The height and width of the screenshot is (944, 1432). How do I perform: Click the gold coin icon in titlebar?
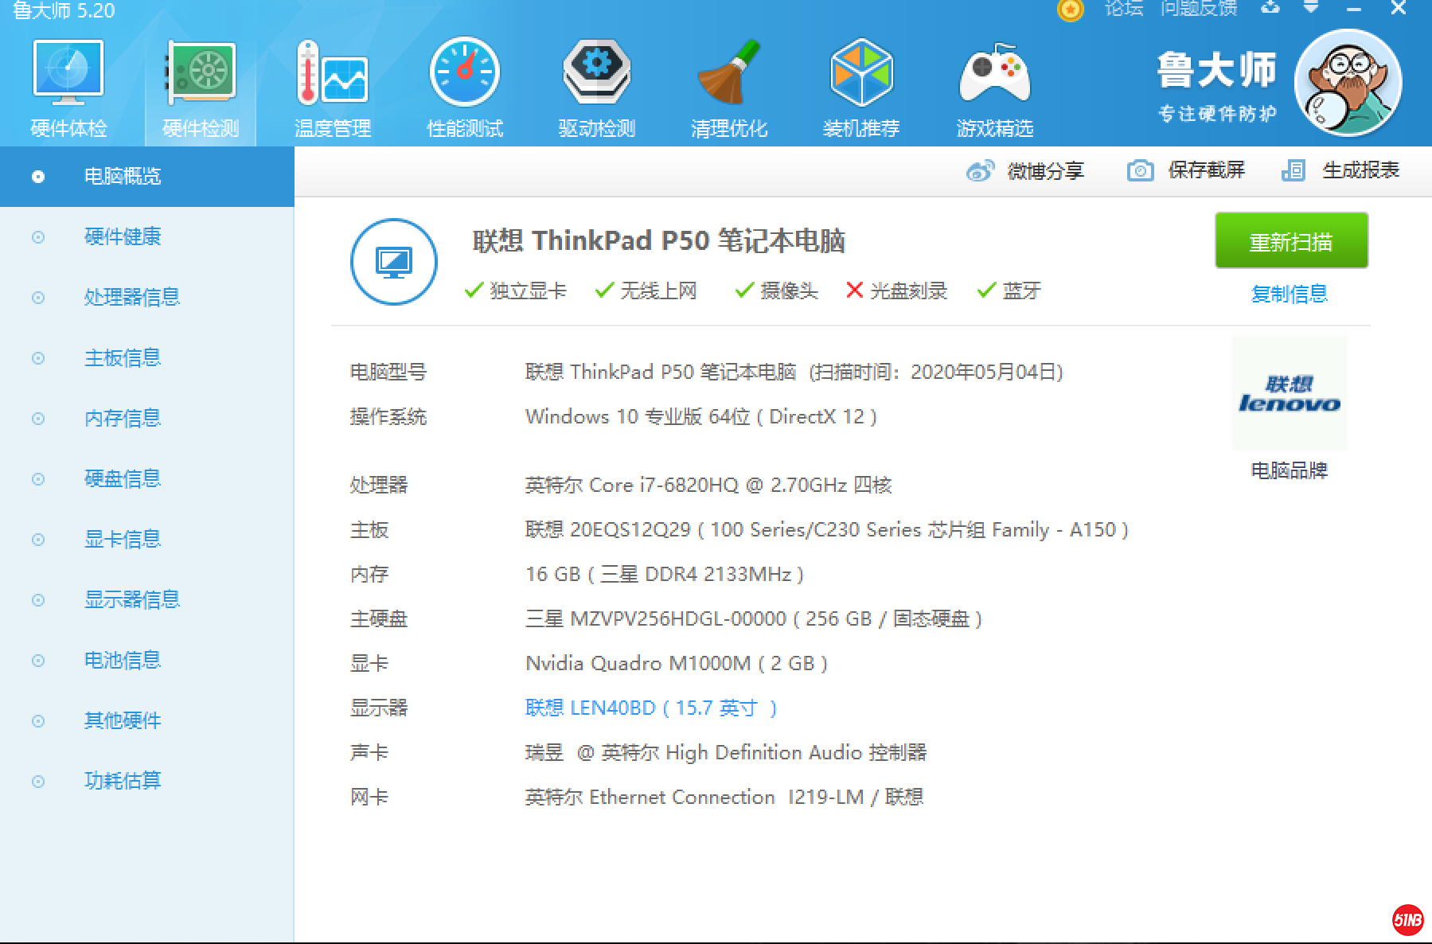coord(1070,10)
